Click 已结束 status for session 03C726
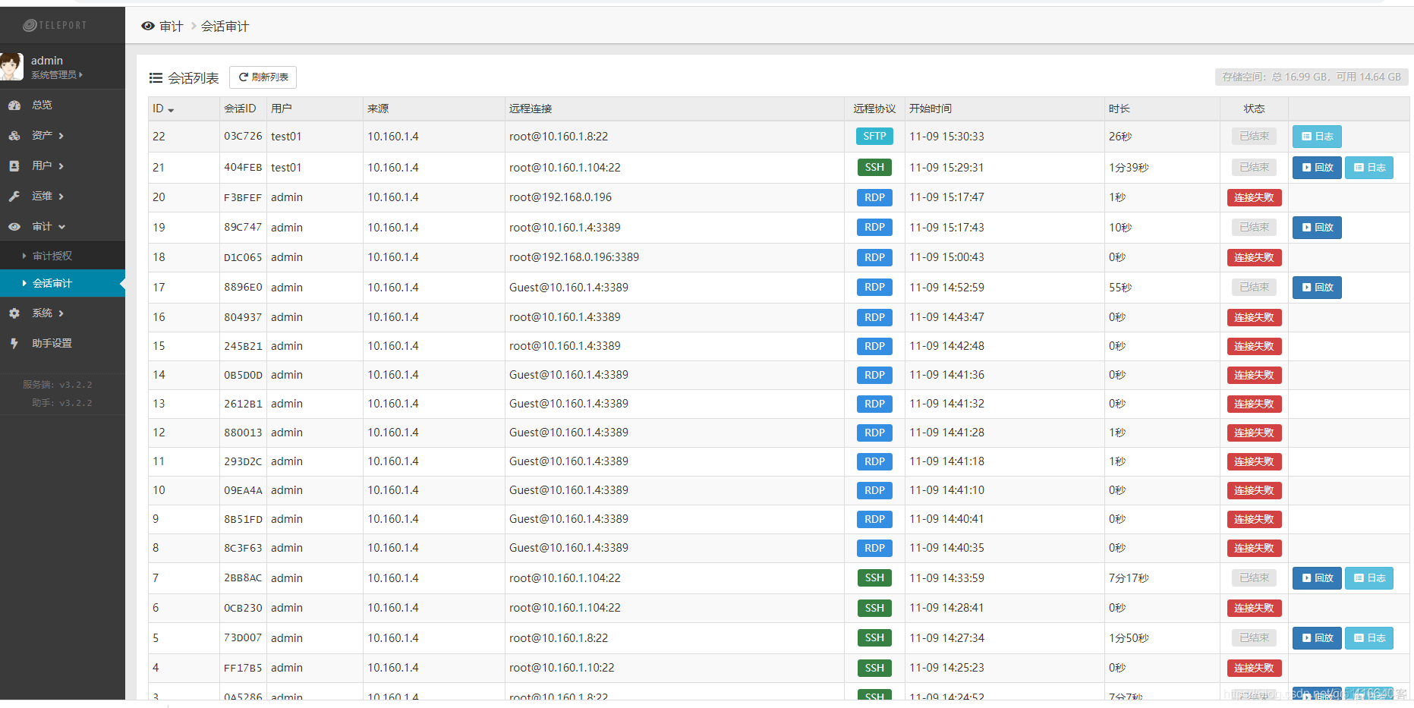1414x708 pixels. point(1254,137)
